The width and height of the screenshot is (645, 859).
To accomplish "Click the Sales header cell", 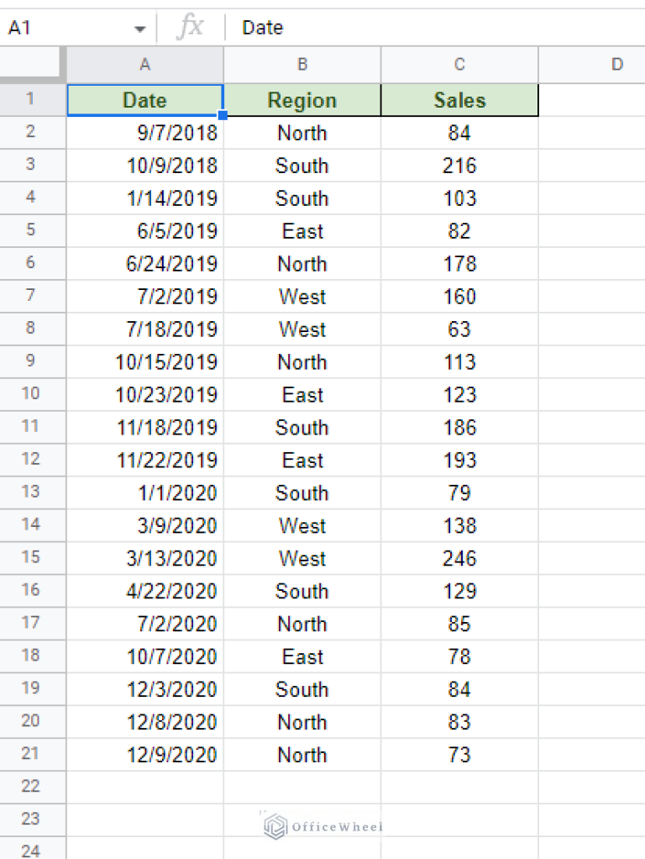I will click(459, 100).
